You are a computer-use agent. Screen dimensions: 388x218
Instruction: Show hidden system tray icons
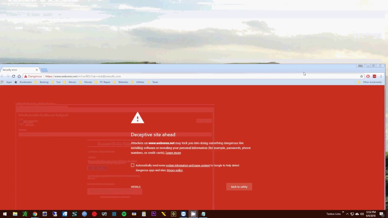pyautogui.click(x=347, y=214)
